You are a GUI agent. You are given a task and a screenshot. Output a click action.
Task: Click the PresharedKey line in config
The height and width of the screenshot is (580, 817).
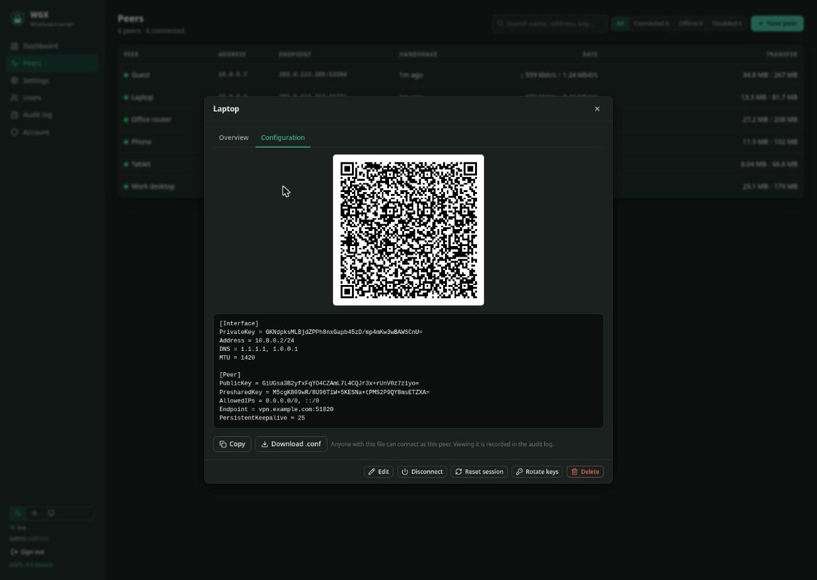point(324,392)
